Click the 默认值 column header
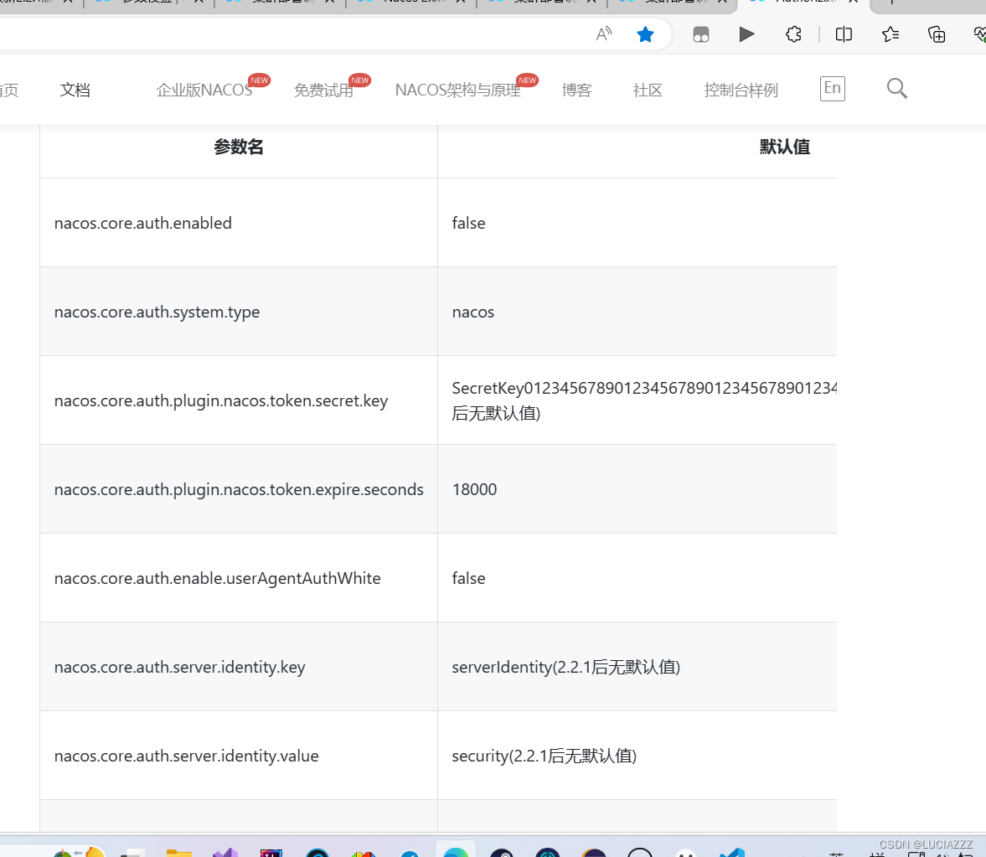This screenshot has width=986, height=857. click(784, 147)
